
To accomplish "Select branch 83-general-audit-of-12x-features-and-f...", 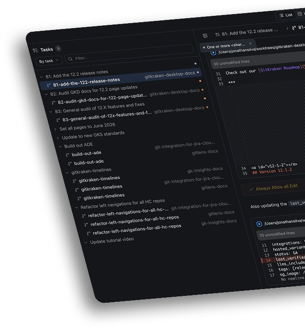I will coord(107,116).
